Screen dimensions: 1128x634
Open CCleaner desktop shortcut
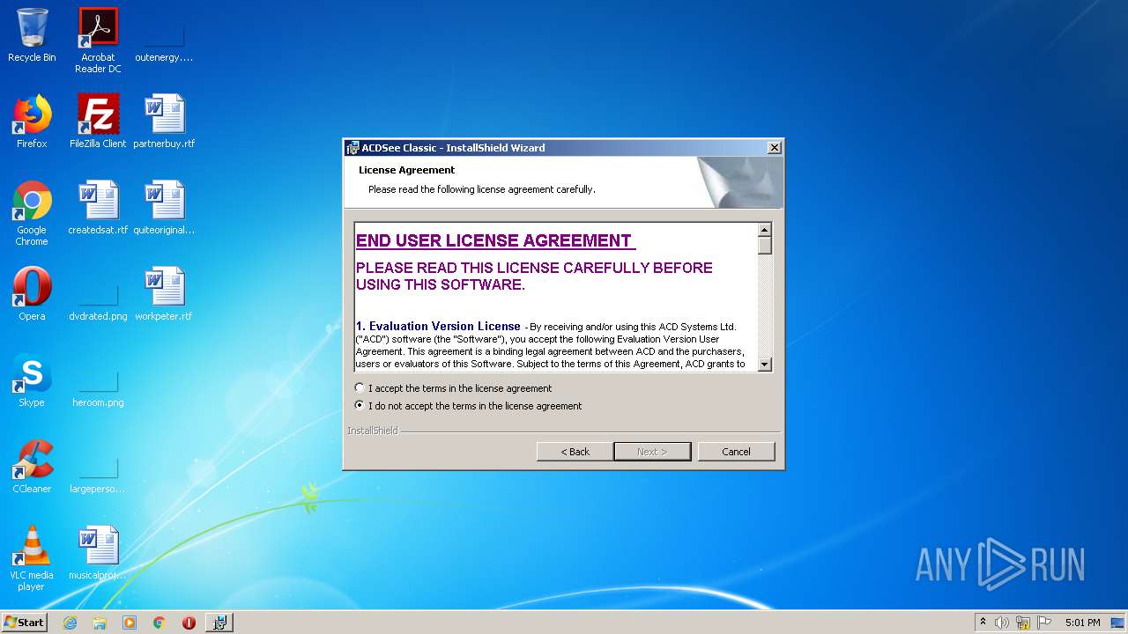[x=32, y=467]
